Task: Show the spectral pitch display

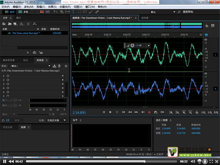Action: pos(48,12)
